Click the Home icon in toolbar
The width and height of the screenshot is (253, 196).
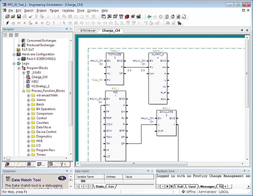point(173,17)
